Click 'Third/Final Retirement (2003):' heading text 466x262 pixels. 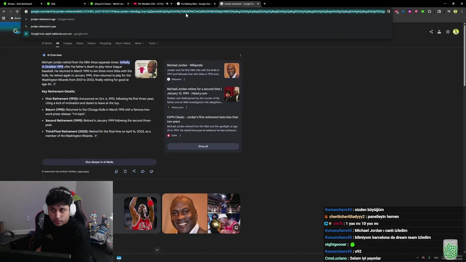67,131
